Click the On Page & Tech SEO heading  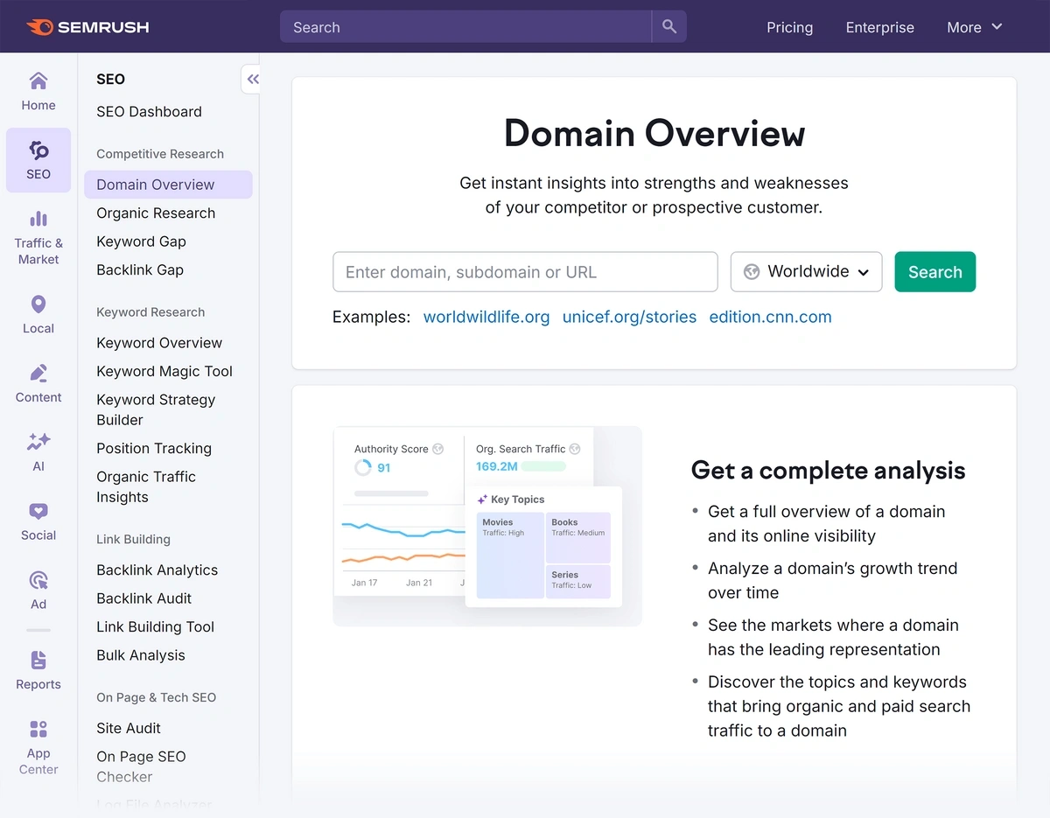pyautogui.click(x=156, y=697)
